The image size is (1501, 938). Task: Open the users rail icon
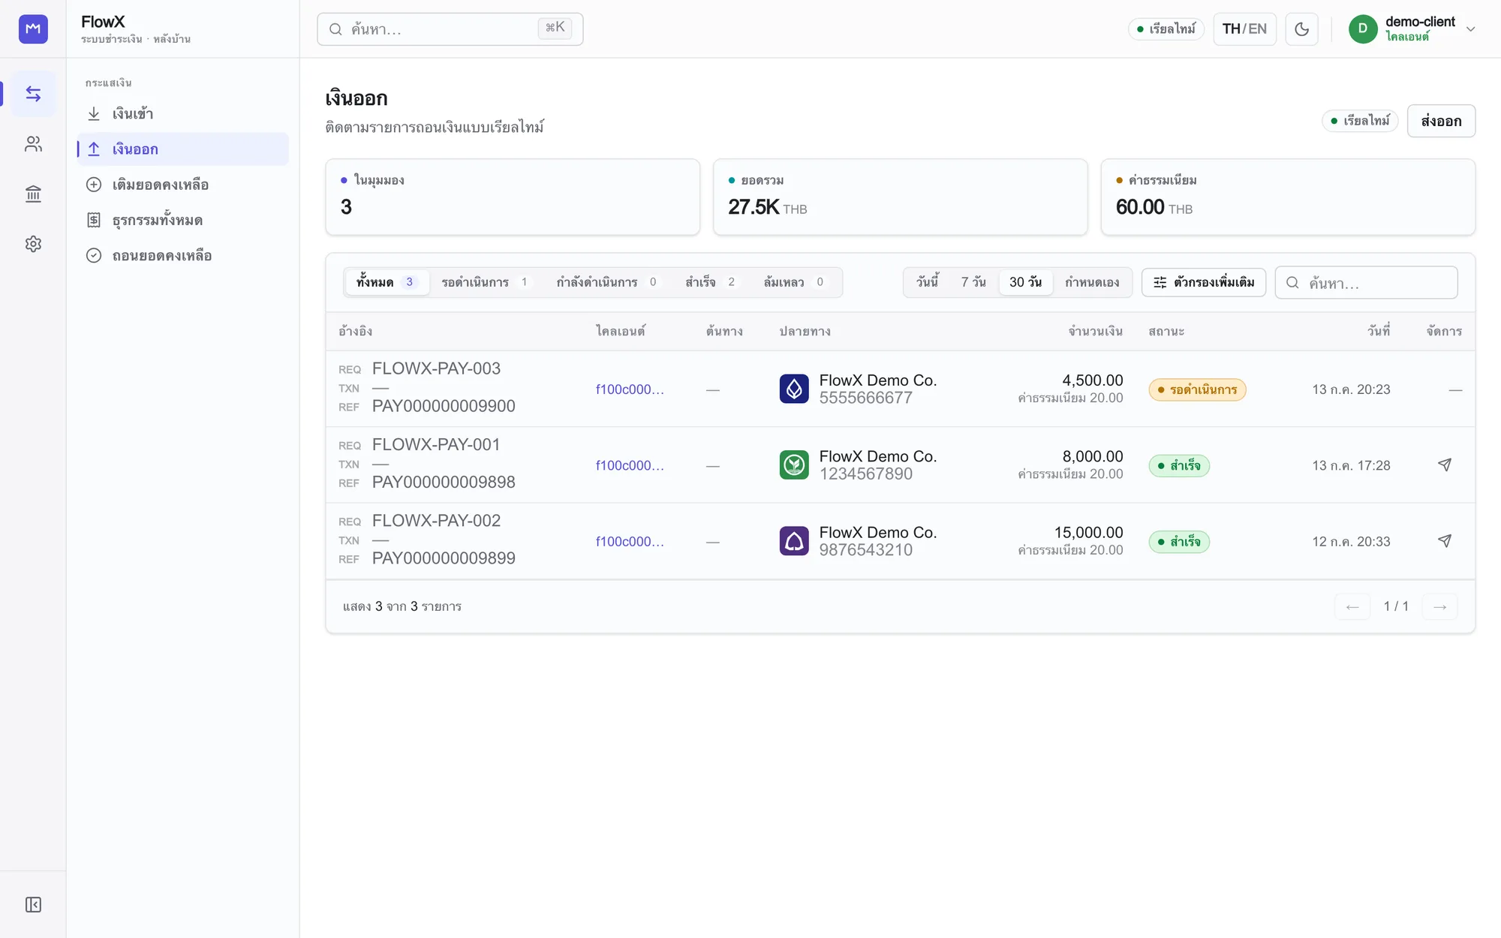click(33, 144)
